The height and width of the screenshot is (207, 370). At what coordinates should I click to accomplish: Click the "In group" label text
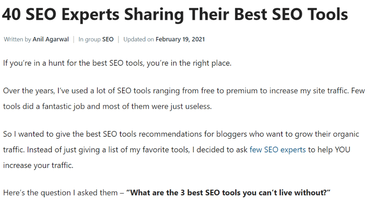[90, 39]
